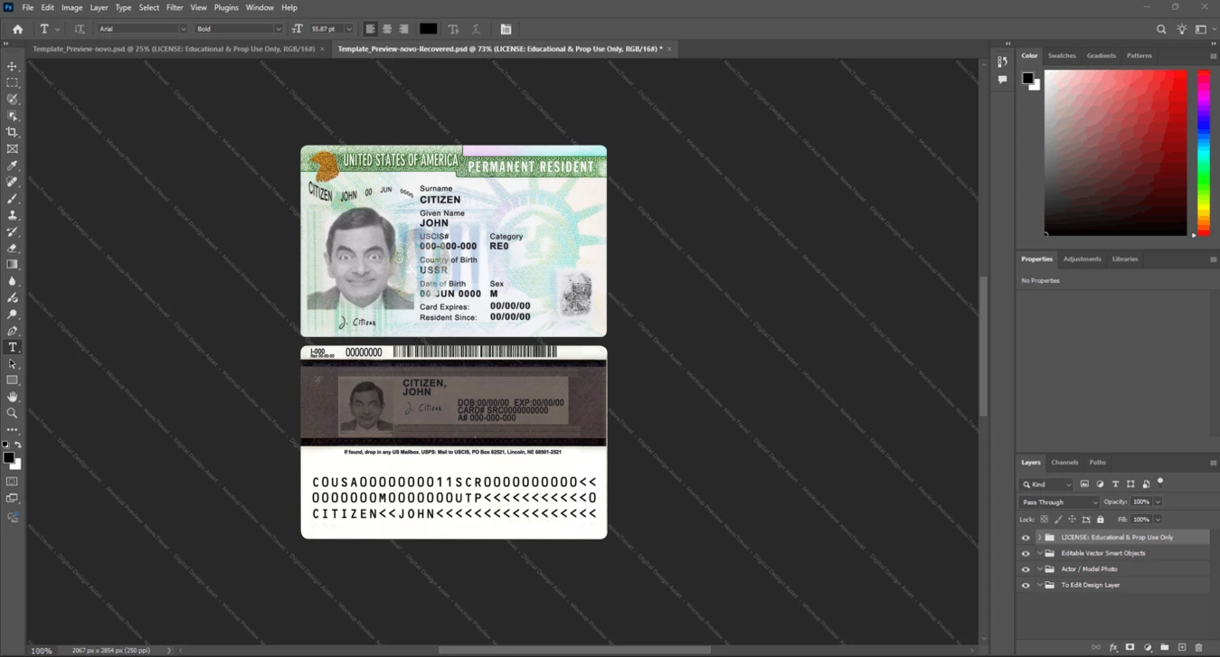
Task: Select the Crop tool
Action: click(13, 132)
